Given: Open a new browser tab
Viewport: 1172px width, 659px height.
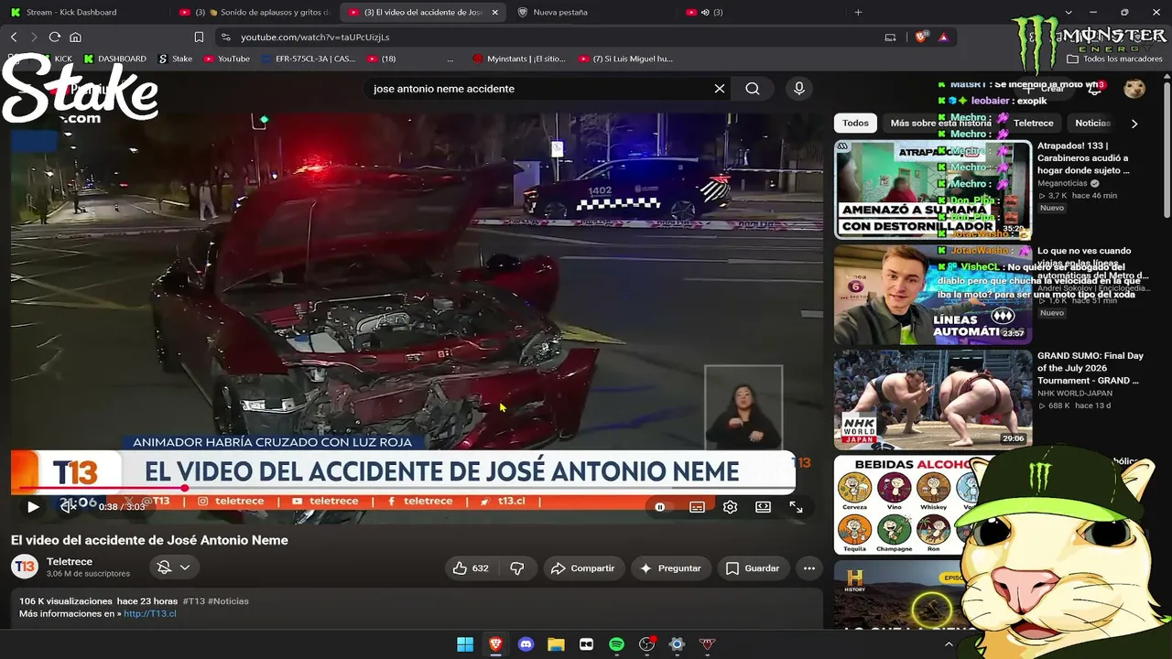Looking at the screenshot, I should [x=858, y=12].
